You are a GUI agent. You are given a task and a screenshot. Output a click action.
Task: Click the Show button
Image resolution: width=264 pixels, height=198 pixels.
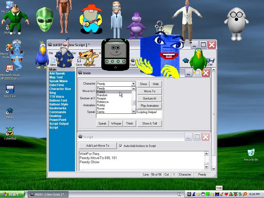(143, 84)
